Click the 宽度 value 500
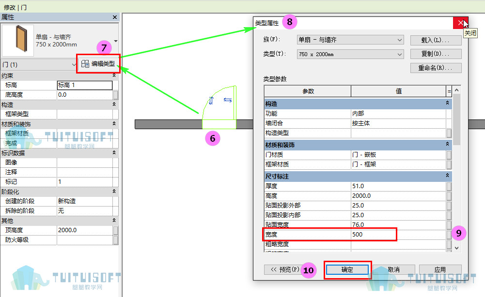This screenshot has height=297, width=485. 398,234
